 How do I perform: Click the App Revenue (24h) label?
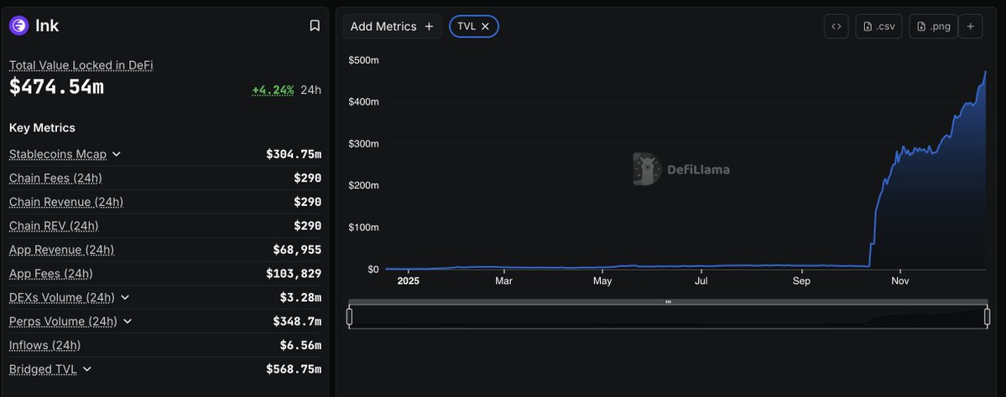point(61,250)
